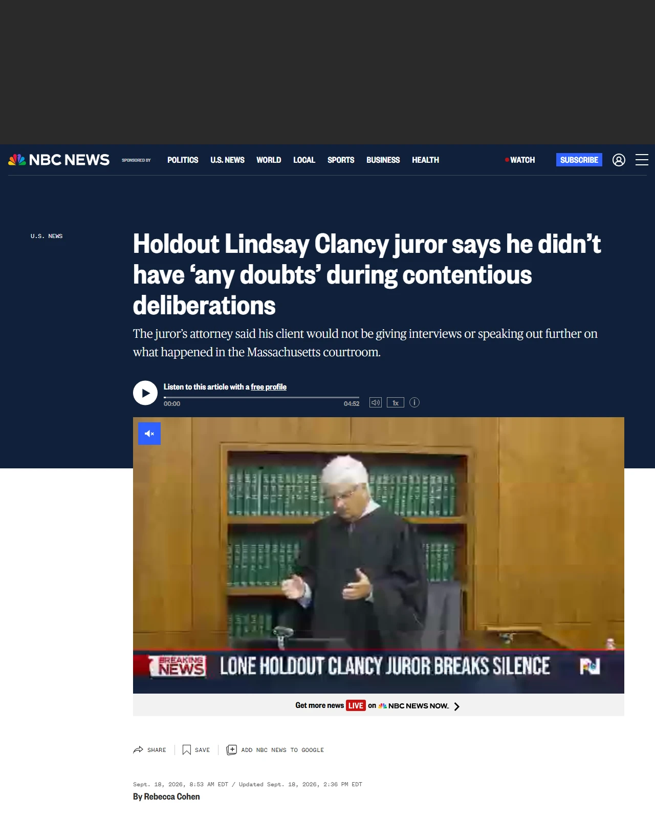Open author Rebecca Cohen's page
Screen dimensions: 655x819
[x=172, y=796]
